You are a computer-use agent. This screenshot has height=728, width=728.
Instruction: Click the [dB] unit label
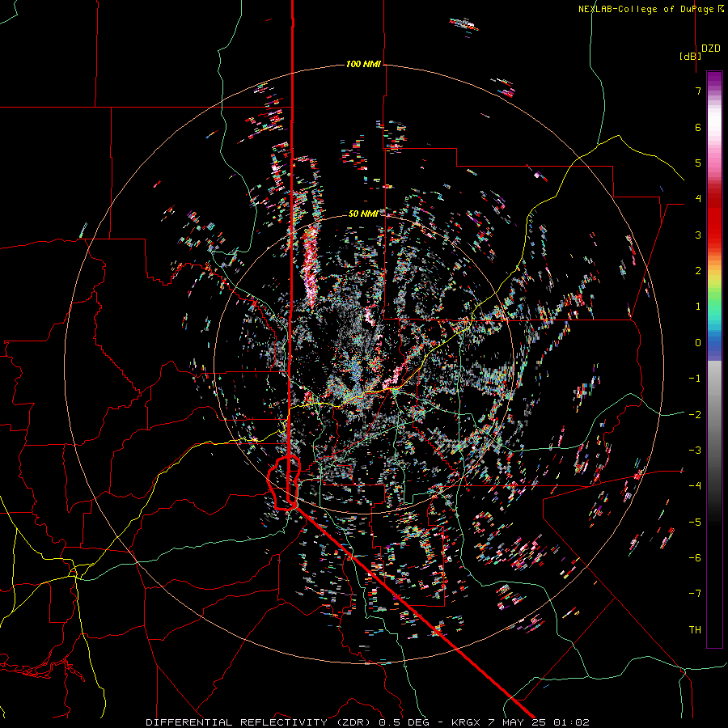[690, 56]
